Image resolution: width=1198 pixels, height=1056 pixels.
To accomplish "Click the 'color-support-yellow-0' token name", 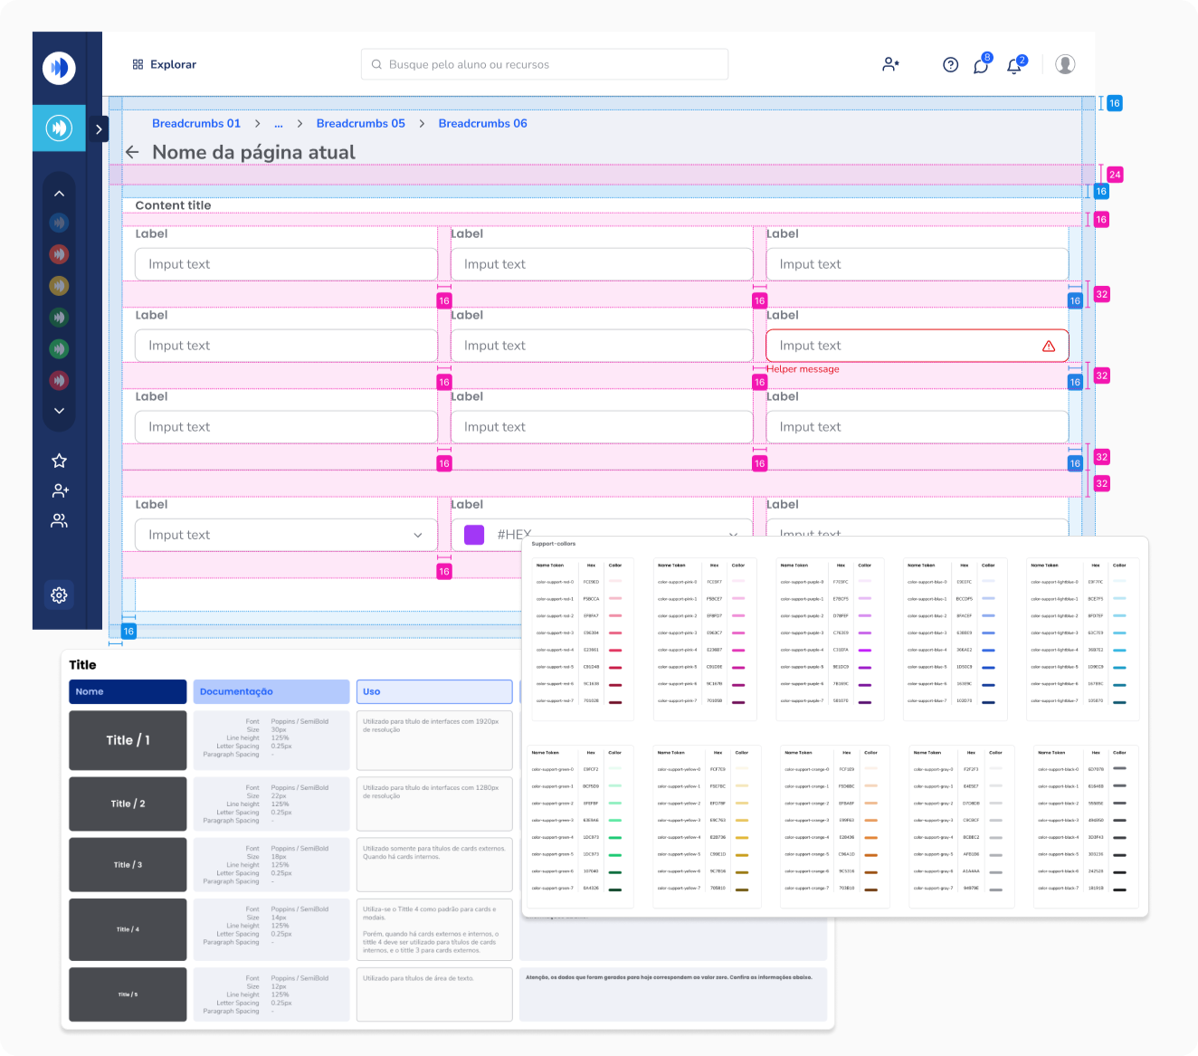I will (x=680, y=769).
